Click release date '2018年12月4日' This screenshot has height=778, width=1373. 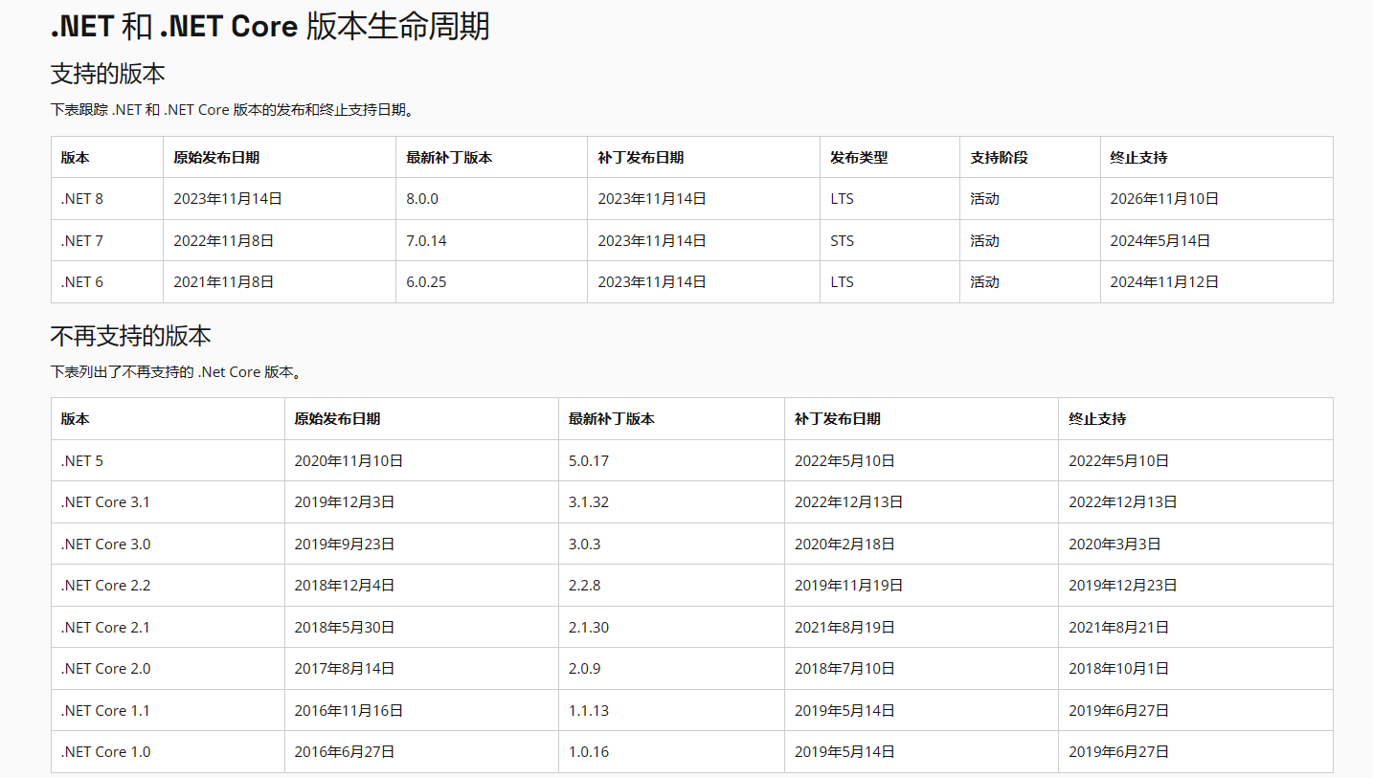coord(345,585)
